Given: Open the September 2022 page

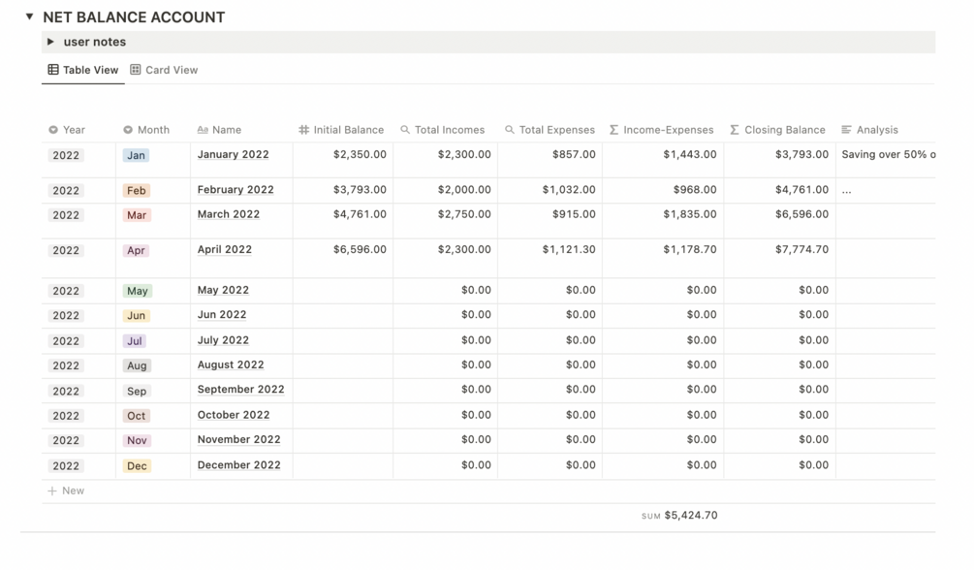Looking at the screenshot, I should click(240, 390).
